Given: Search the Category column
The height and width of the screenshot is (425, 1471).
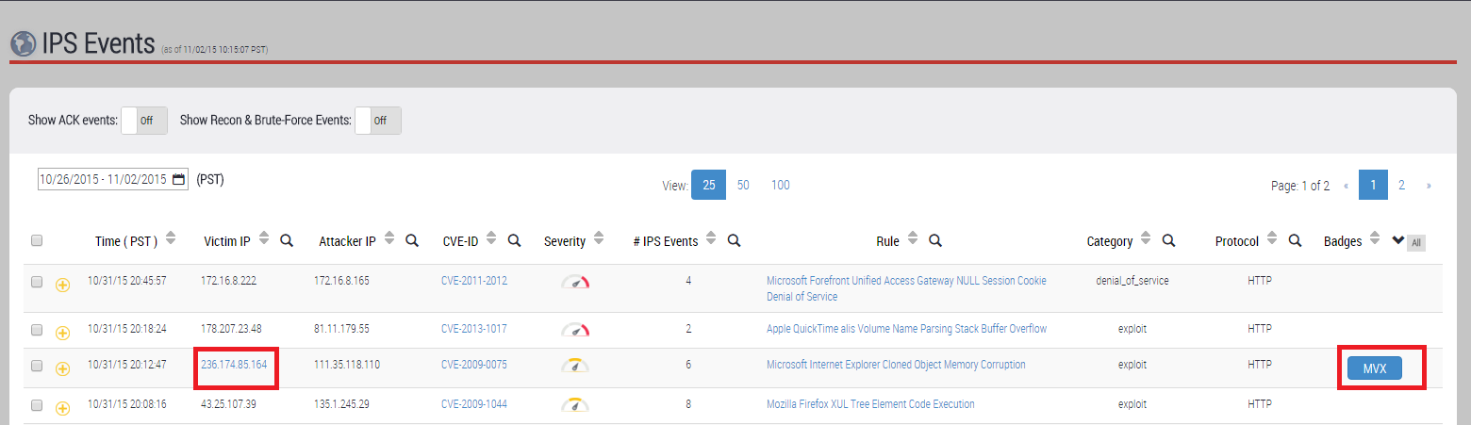Looking at the screenshot, I should [x=1168, y=240].
